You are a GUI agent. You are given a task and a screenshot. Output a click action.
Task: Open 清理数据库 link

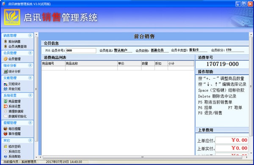pos(16,111)
